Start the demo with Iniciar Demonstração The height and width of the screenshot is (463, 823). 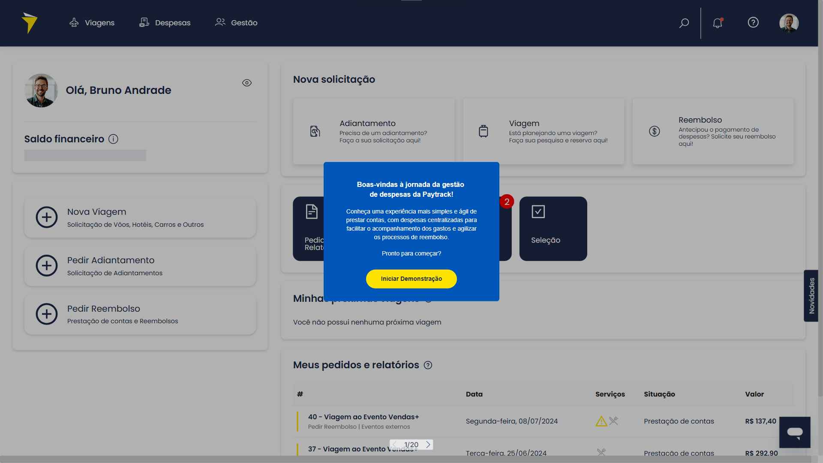click(x=411, y=279)
